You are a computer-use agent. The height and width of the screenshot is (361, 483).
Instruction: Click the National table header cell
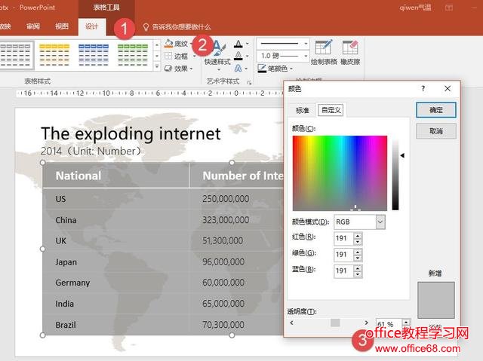pyautogui.click(x=115, y=176)
